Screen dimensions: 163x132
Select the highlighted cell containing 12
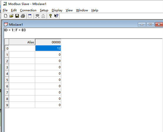[48, 48]
